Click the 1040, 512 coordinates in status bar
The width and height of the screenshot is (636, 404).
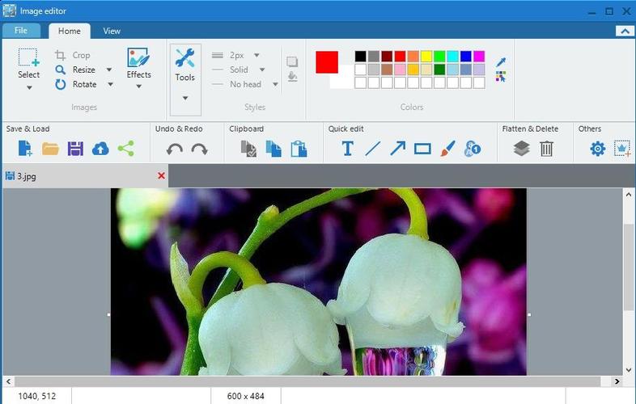(x=37, y=396)
